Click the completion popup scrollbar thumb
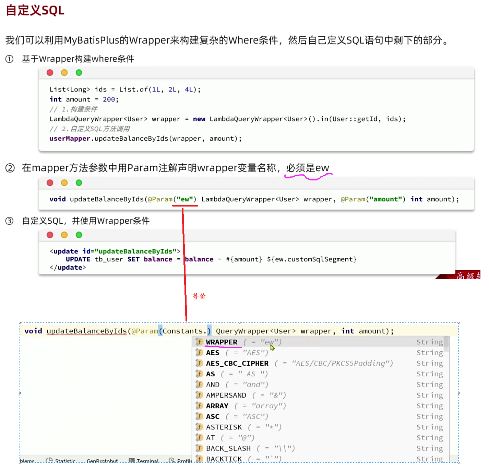Viewport: 489px width, 470px height. [x=446, y=344]
